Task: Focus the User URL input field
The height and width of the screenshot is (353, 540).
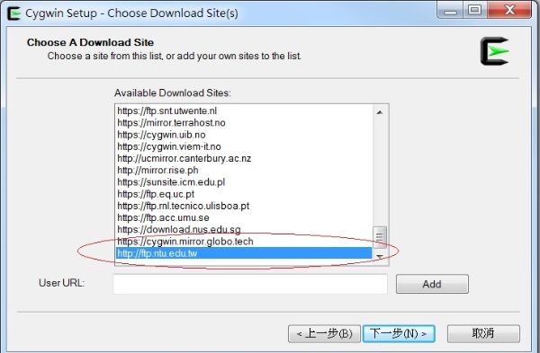Action: click(250, 284)
